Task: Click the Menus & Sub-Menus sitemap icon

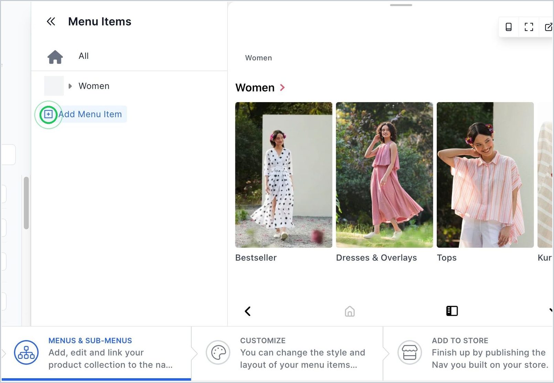Action: coord(26,352)
